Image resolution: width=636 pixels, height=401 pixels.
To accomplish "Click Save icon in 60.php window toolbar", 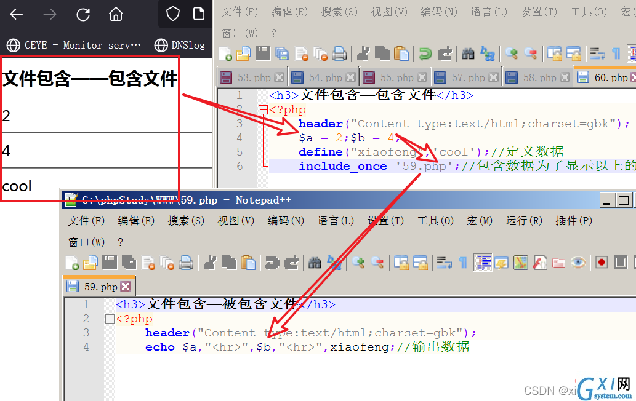I will pos(263,54).
